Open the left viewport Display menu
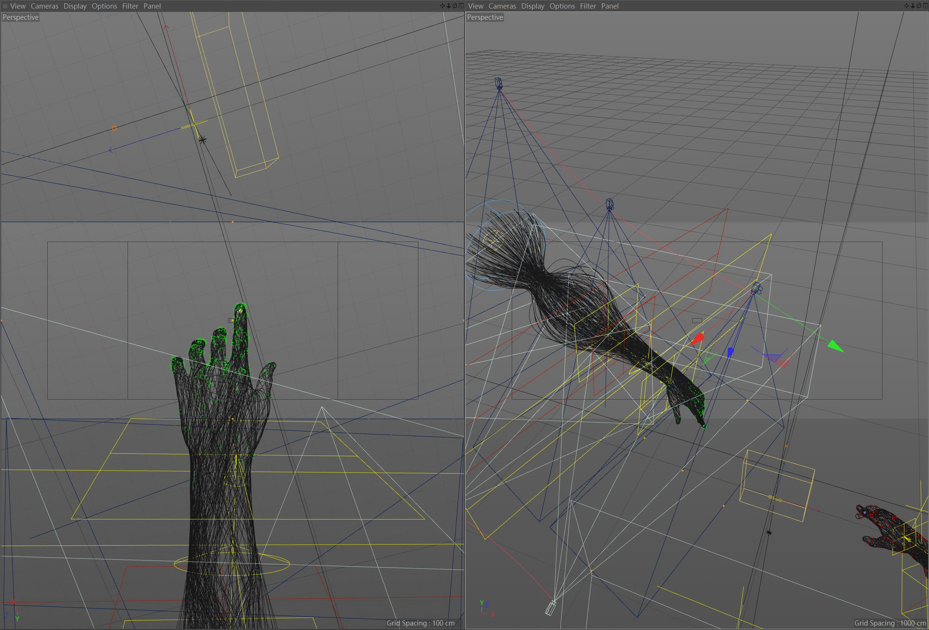Image resolution: width=929 pixels, height=630 pixels. 75,6
